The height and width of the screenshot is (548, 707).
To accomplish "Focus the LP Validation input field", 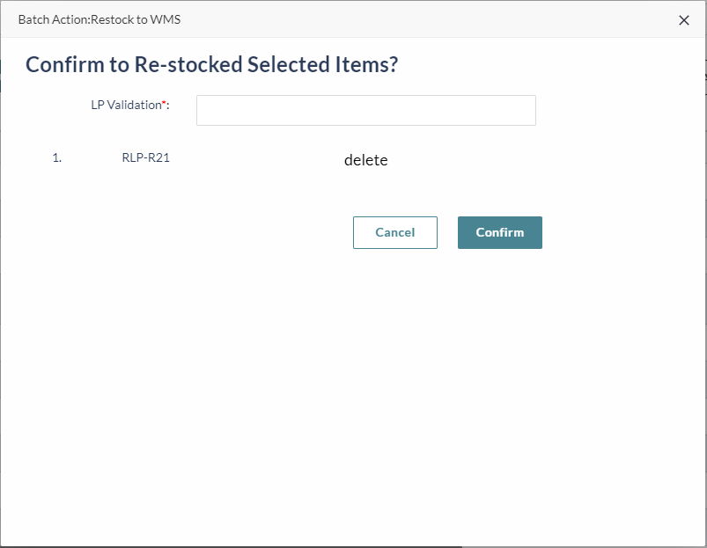I will pyautogui.click(x=365, y=111).
